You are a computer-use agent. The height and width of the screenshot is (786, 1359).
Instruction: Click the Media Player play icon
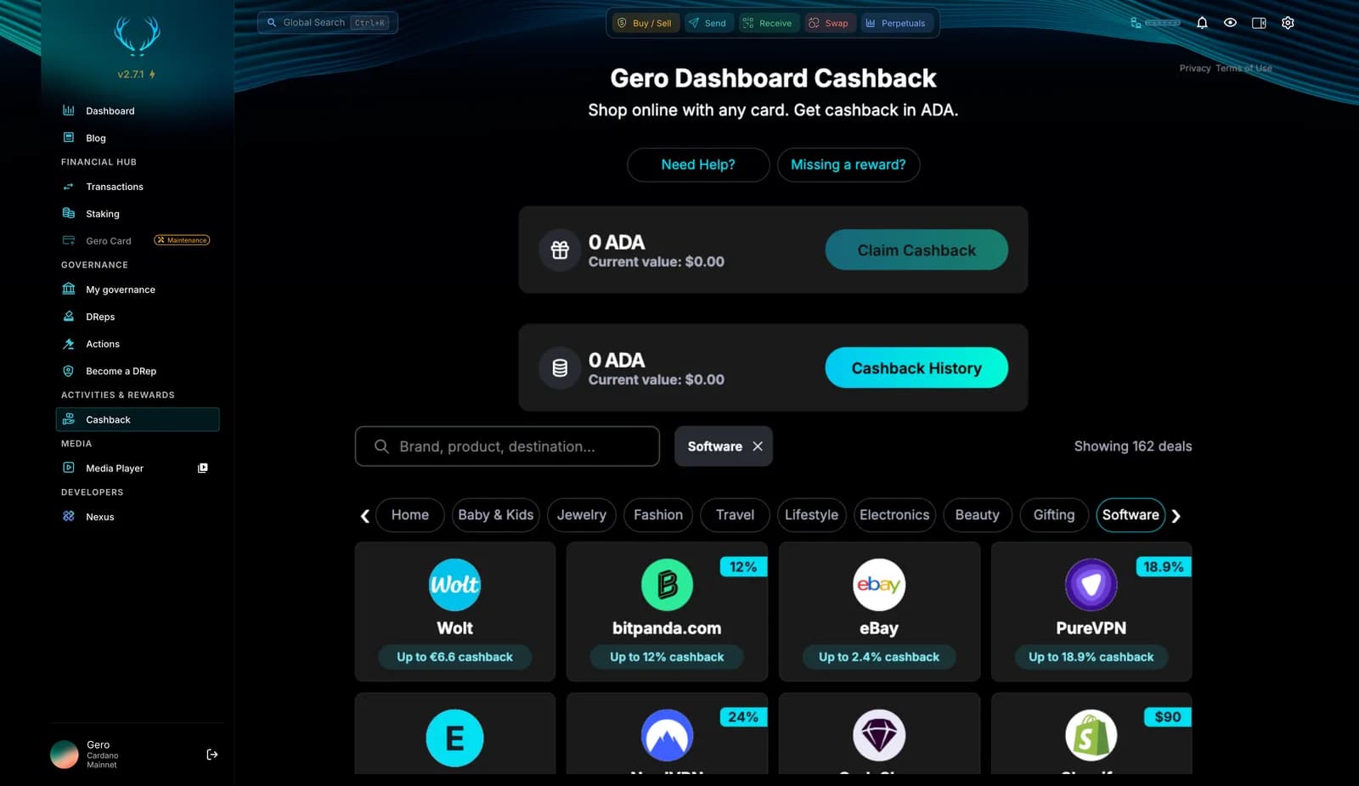tap(69, 468)
